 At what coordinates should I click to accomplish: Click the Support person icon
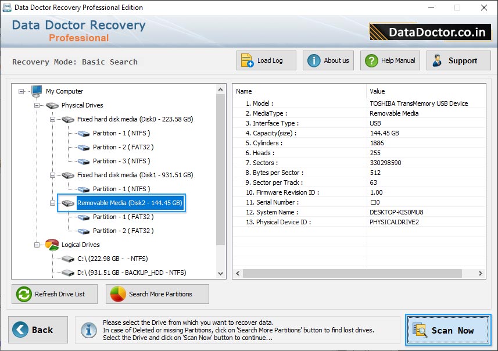click(x=437, y=60)
